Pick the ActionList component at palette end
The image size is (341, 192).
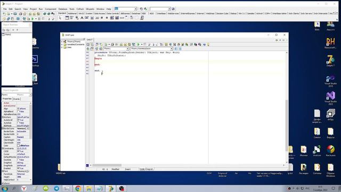pos(142,18)
